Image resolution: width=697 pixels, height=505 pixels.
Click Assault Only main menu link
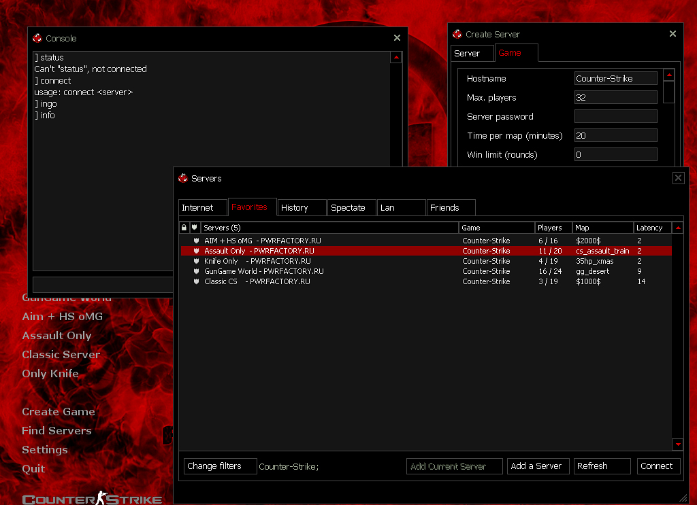pos(57,336)
